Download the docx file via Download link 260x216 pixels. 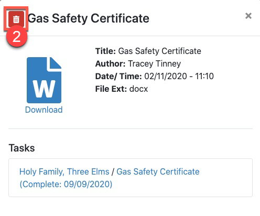[x=44, y=110]
